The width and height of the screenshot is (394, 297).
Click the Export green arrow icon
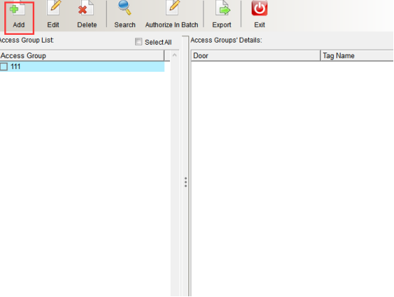point(223,9)
